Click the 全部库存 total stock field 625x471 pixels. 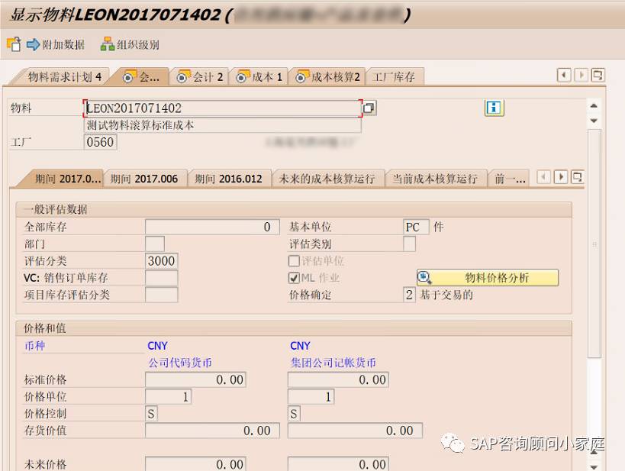click(x=212, y=227)
